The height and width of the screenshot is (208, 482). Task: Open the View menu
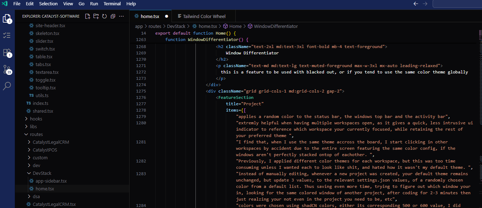click(x=68, y=4)
